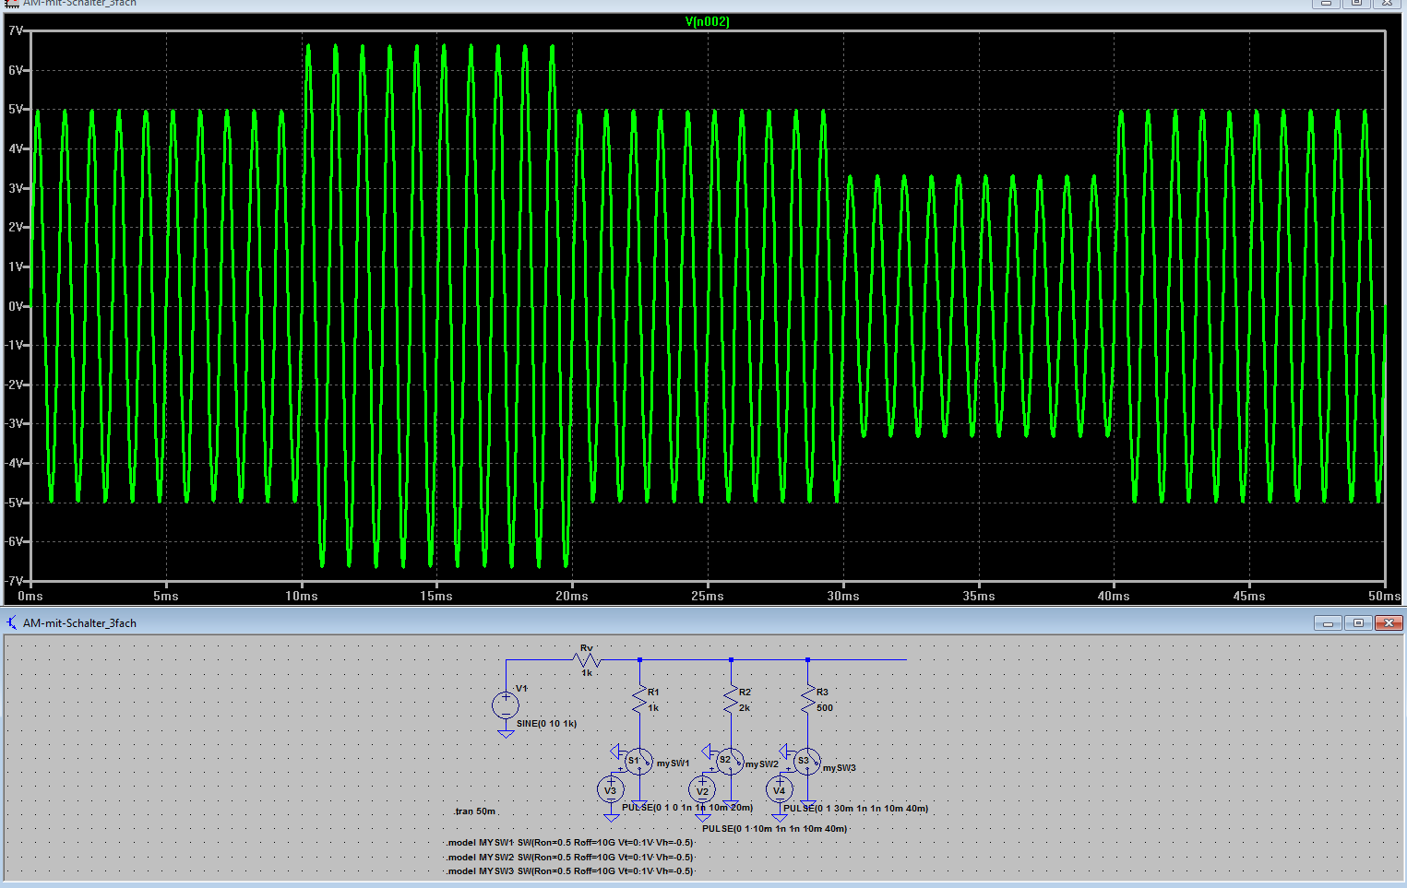Click the ground symbol below V1
Screen dimensions: 1407x888
click(506, 732)
